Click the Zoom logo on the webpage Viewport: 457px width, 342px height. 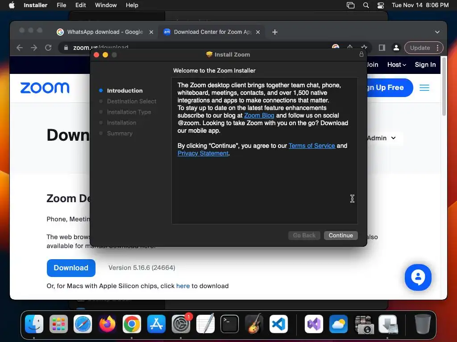click(x=45, y=88)
